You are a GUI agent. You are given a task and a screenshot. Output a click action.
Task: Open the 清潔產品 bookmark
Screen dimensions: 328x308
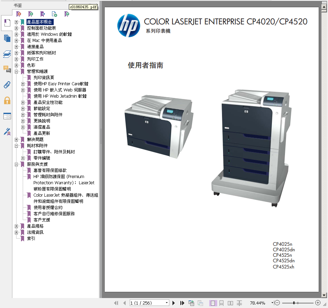pos(42,127)
